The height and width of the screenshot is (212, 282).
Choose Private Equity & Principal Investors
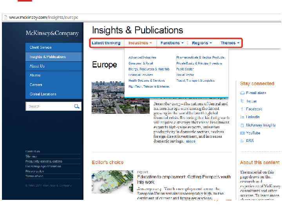point(199,63)
